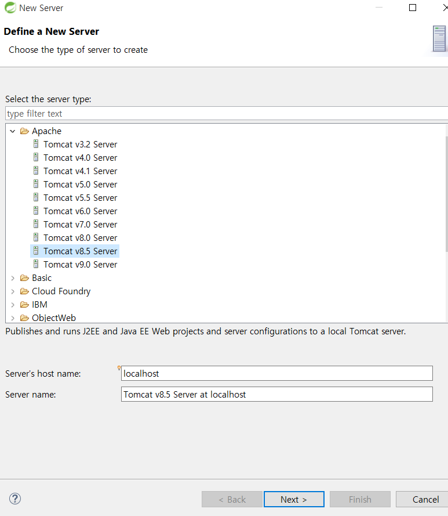Screen dimensions: 448x516
Task: Click the Tomcat v3.2 server icon
Action: coord(36,144)
